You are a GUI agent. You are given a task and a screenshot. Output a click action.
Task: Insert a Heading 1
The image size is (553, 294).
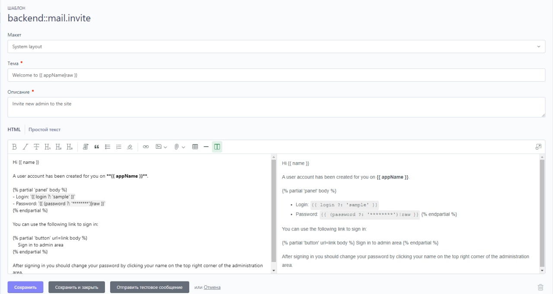pos(48,147)
